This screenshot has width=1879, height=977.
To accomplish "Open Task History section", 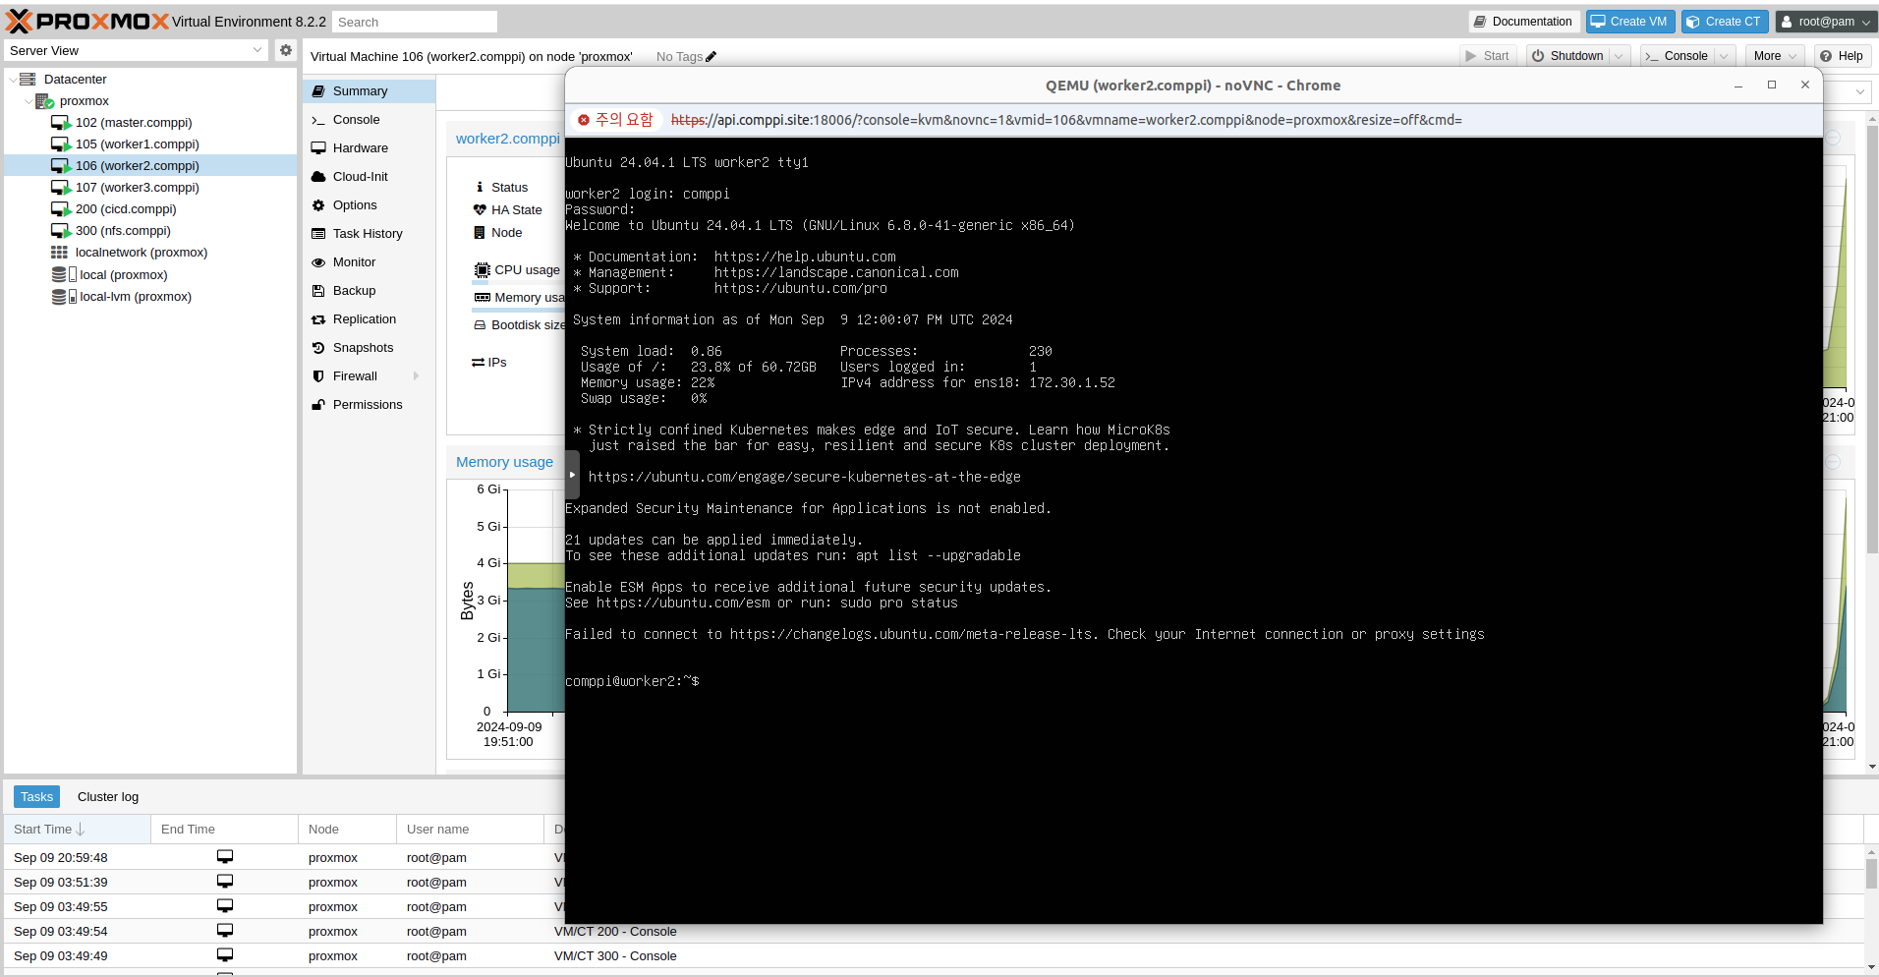I will 369,234.
